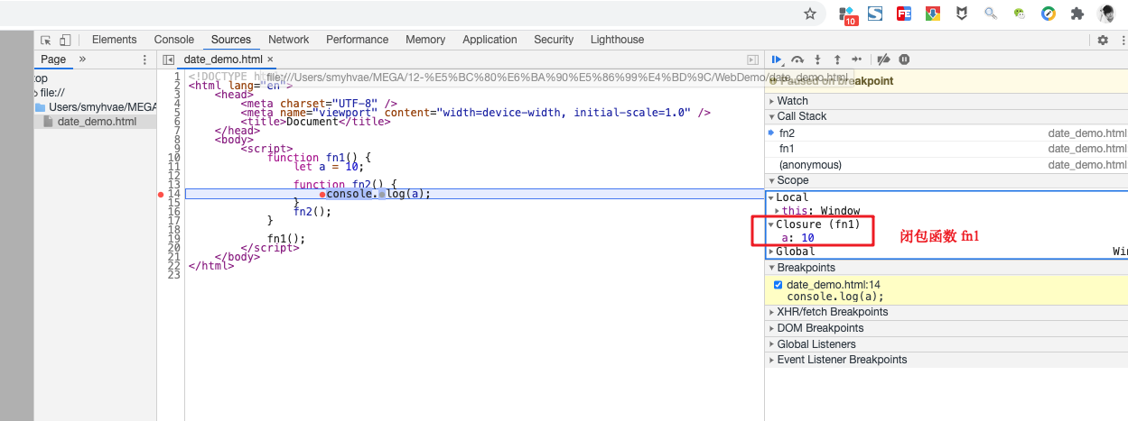Hide the navigator sidebar pane
Screen dimensions: 1128x421
[168, 59]
